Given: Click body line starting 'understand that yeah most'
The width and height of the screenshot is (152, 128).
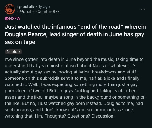Looking at the screenshot, I should (x=70, y=66).
